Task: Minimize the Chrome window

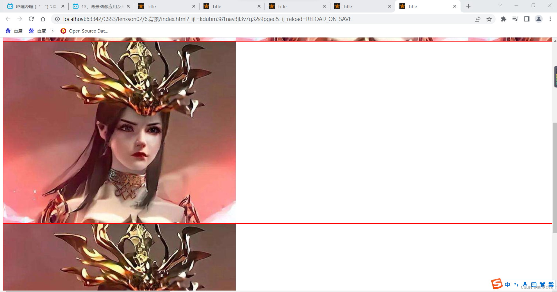Action: click(x=516, y=6)
